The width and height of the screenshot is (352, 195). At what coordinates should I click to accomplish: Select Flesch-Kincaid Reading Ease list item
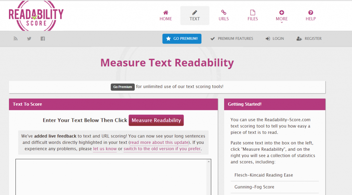tap(275, 175)
